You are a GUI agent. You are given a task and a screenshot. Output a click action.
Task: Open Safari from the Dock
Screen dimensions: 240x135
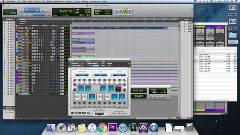[x=123, y=127]
